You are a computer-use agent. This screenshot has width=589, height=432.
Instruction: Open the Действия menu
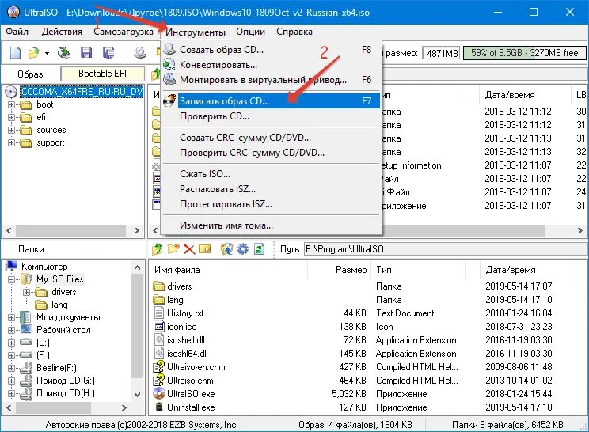click(62, 32)
